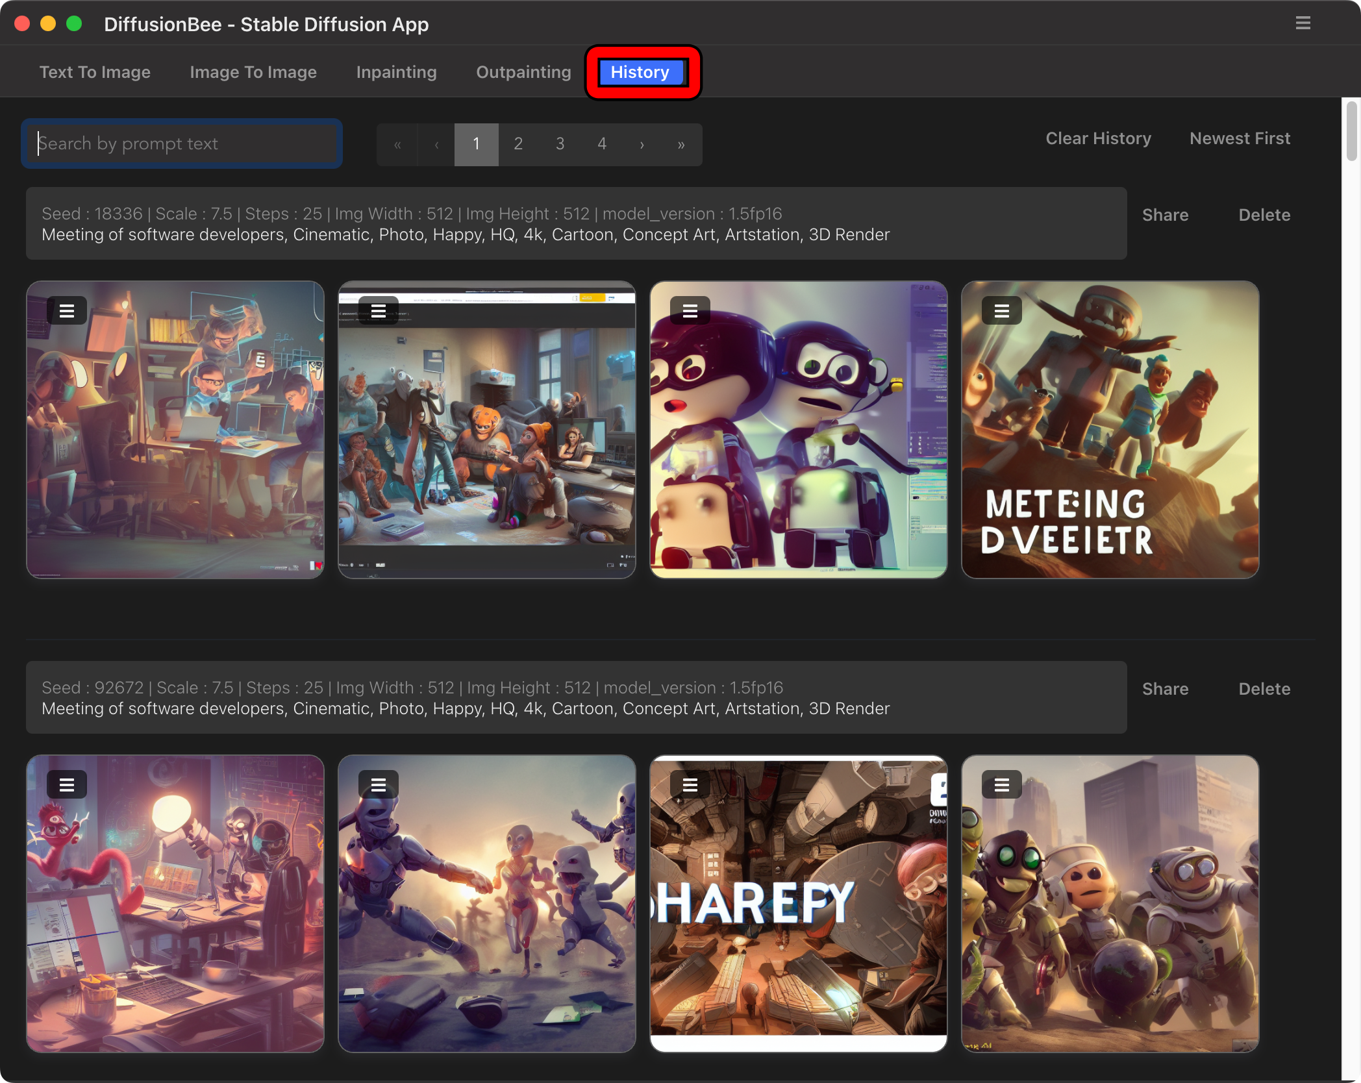Viewport: 1361px width, 1083px height.
Task: Open the Outpainting tab
Action: pyautogui.click(x=523, y=72)
